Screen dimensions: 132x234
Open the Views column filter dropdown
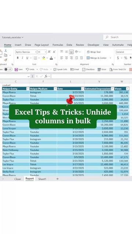click(128, 89)
